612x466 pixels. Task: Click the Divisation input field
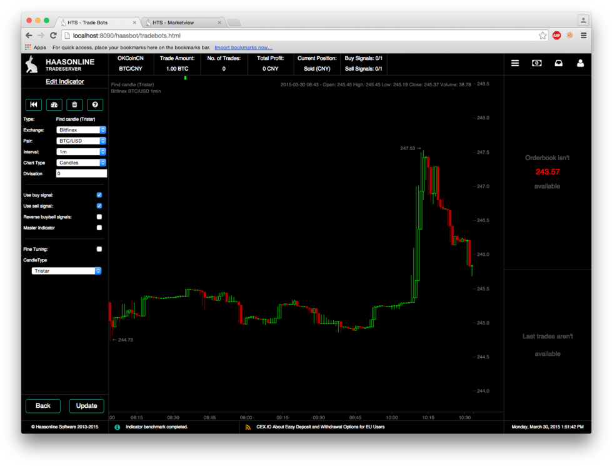coord(81,173)
